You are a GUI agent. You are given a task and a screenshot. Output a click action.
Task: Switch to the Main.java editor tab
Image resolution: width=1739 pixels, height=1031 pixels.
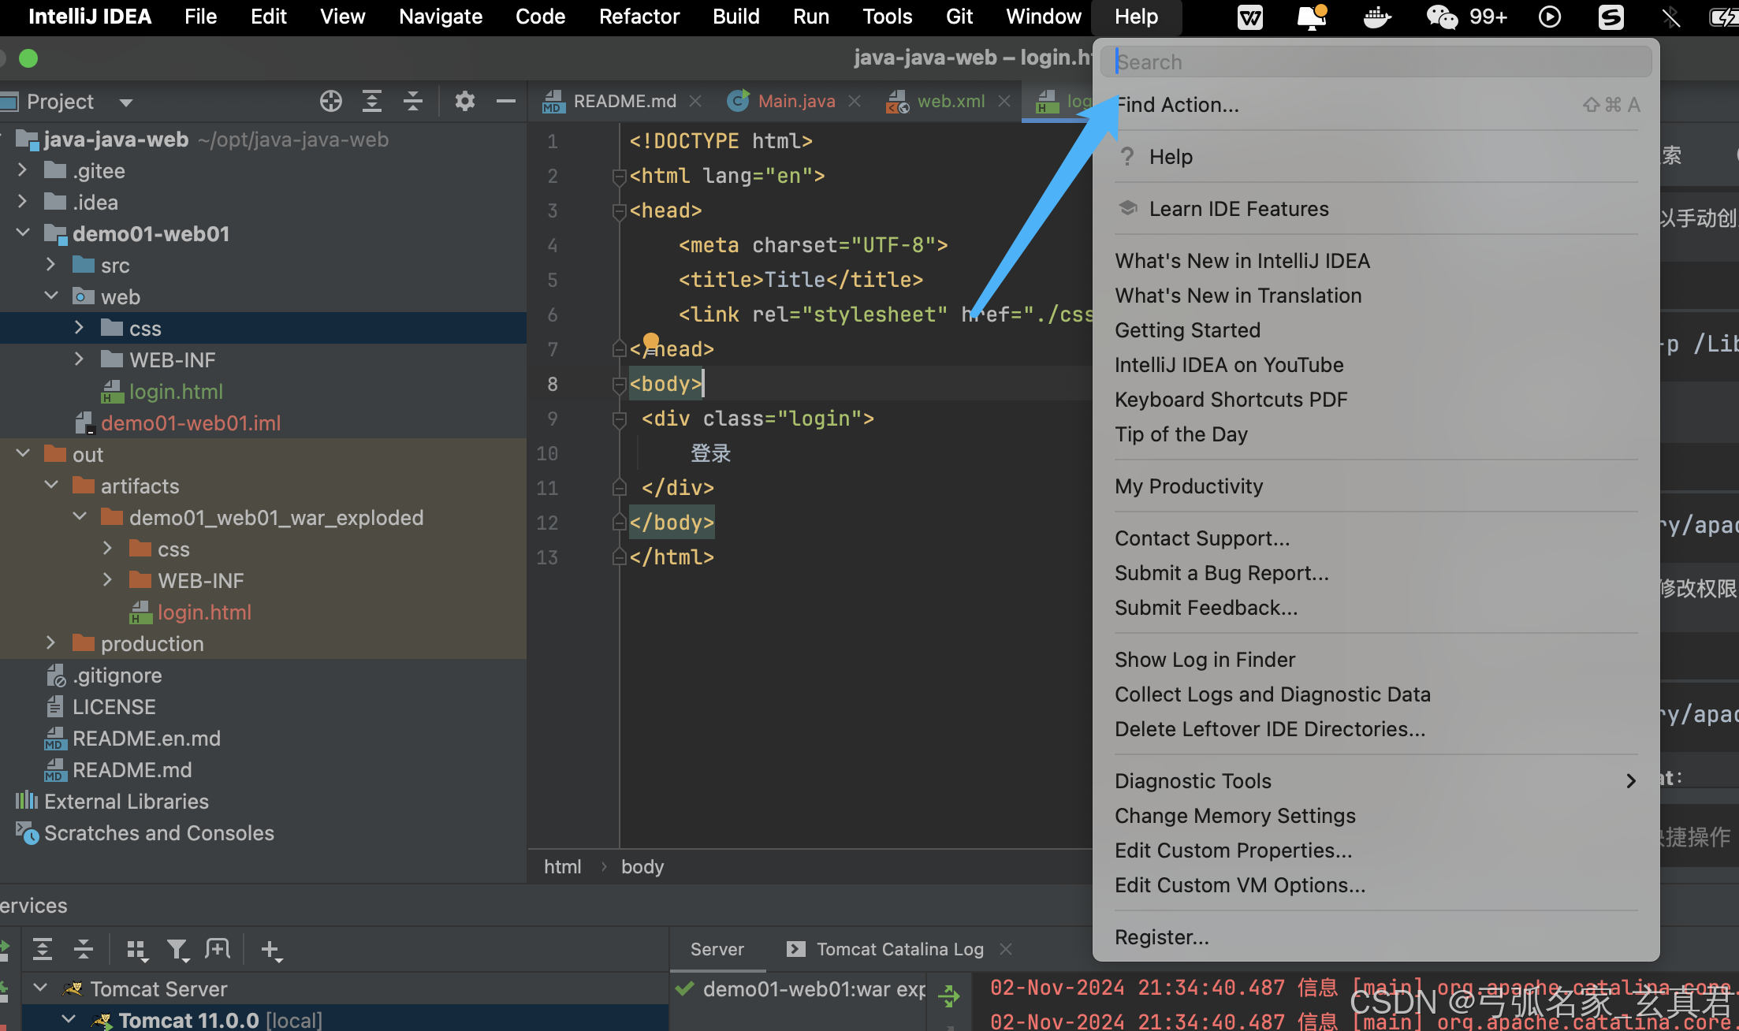(x=795, y=101)
